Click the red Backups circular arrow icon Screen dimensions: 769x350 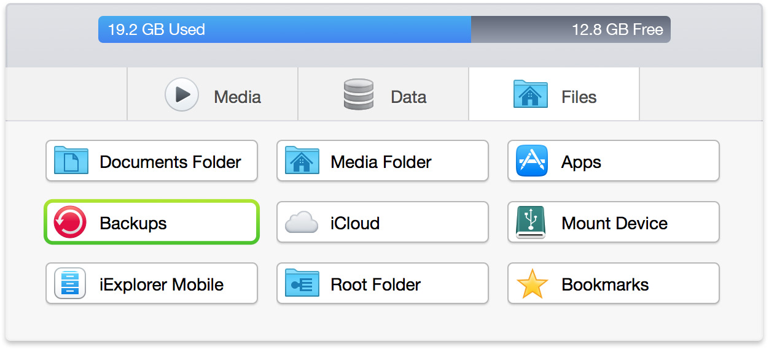(70, 222)
